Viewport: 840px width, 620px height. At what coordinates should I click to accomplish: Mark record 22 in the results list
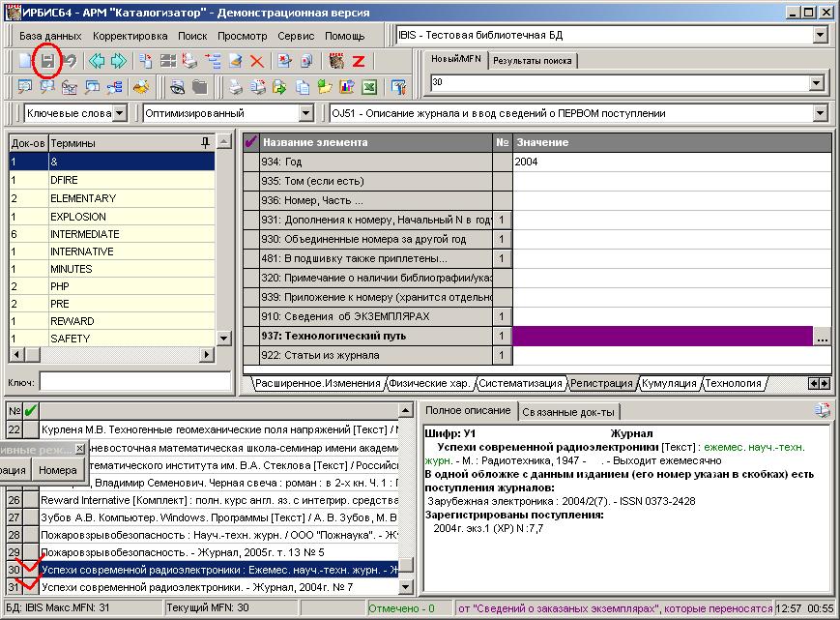pos(31,429)
